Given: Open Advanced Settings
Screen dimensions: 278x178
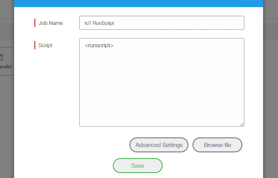Looking at the screenshot, I should click(x=159, y=145).
